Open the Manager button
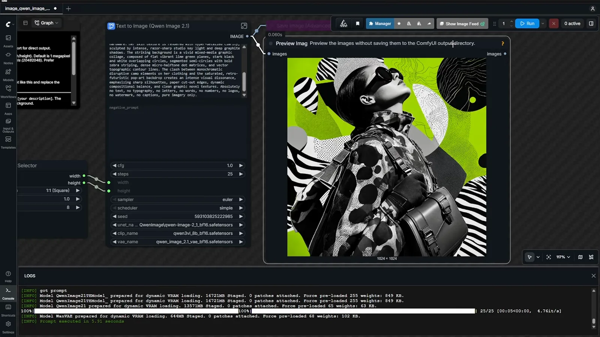 point(379,24)
